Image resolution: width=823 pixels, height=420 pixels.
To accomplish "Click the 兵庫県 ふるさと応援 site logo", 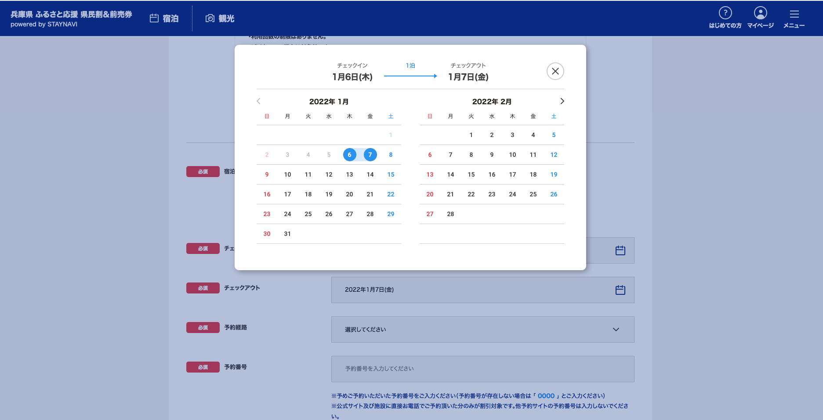I will (x=71, y=18).
